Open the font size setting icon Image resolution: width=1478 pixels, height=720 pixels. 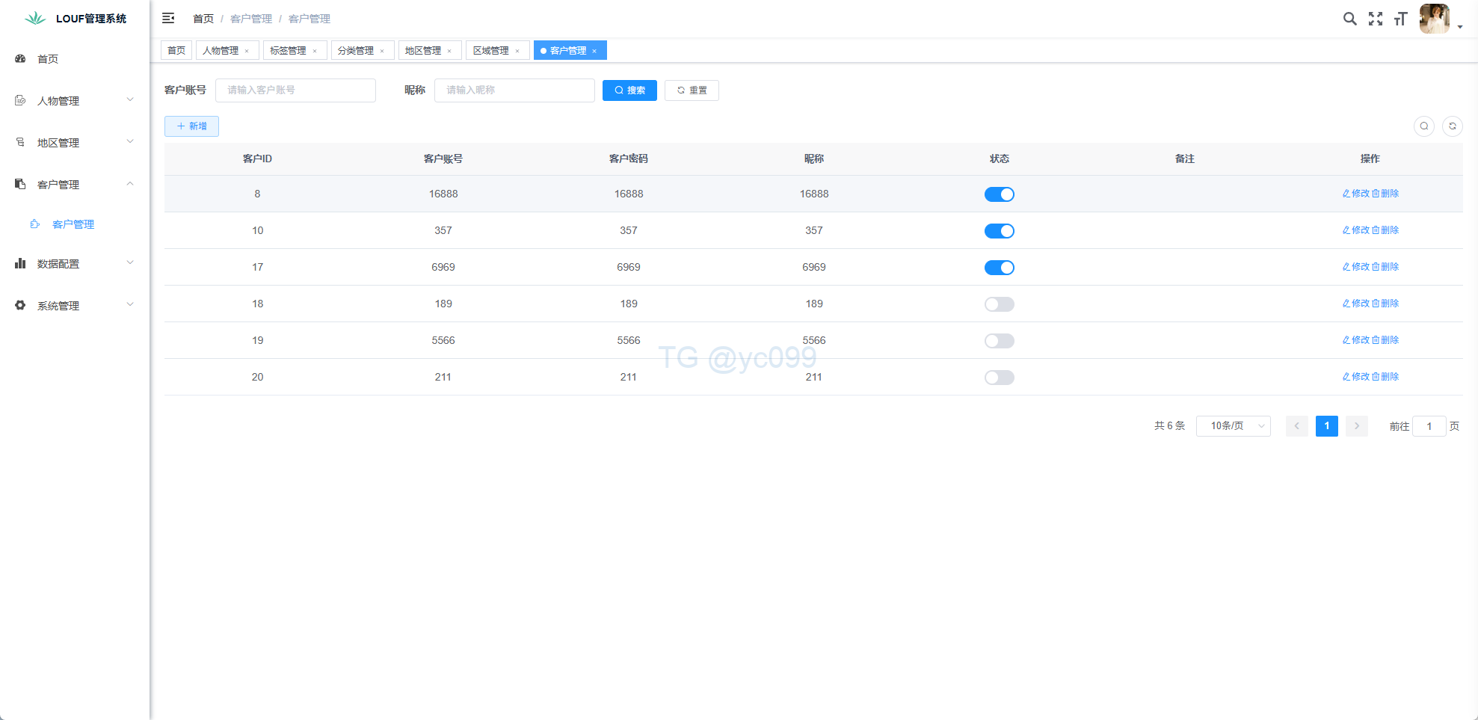pyautogui.click(x=1400, y=19)
